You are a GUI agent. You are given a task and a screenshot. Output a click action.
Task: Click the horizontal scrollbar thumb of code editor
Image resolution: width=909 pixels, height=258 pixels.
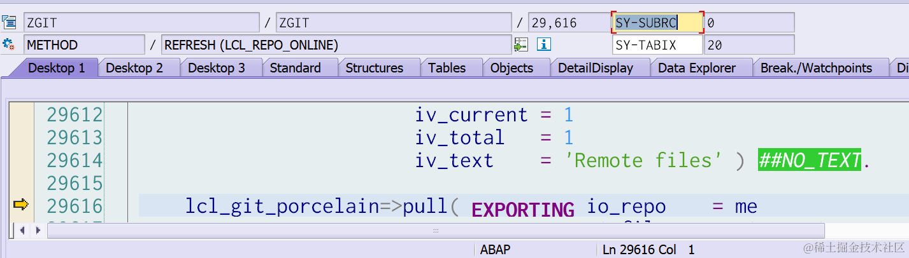436,230
